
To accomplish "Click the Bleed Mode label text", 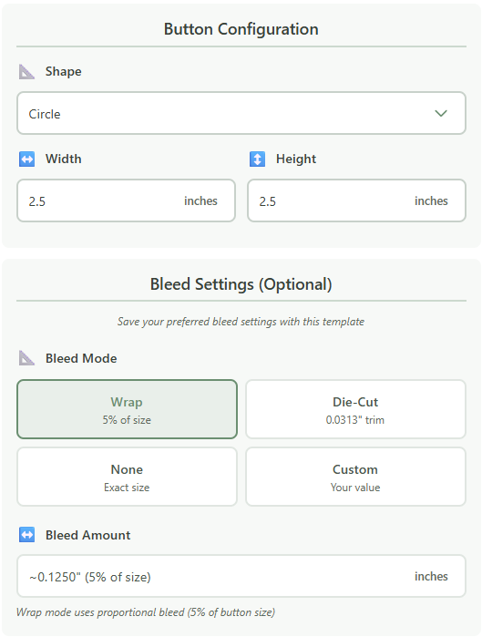I will 81,358.
